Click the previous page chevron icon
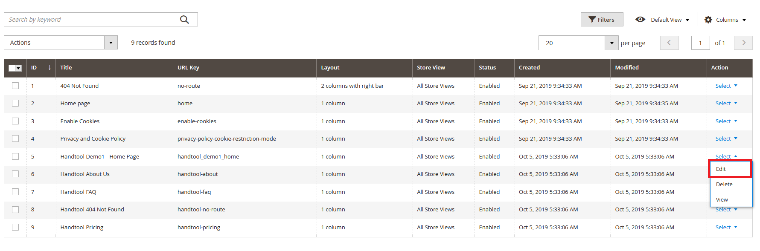Screen dimensions: 760x251 [x=669, y=43]
